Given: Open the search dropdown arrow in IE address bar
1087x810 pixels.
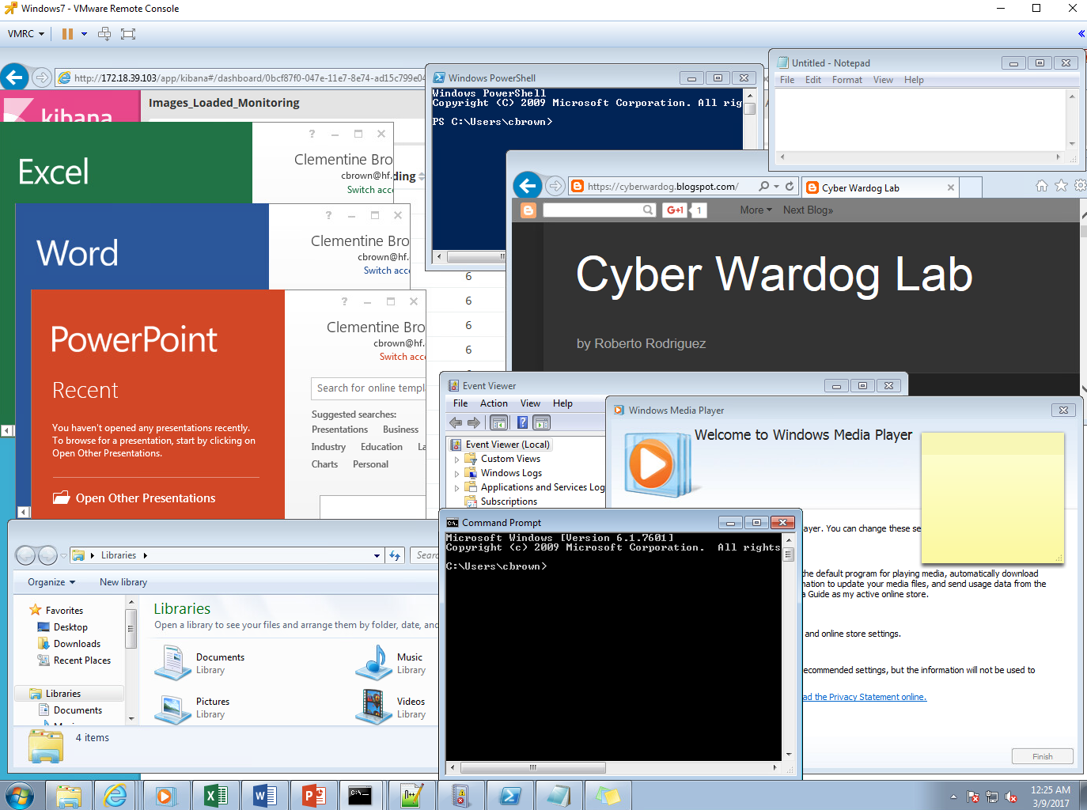Looking at the screenshot, I should [x=776, y=187].
